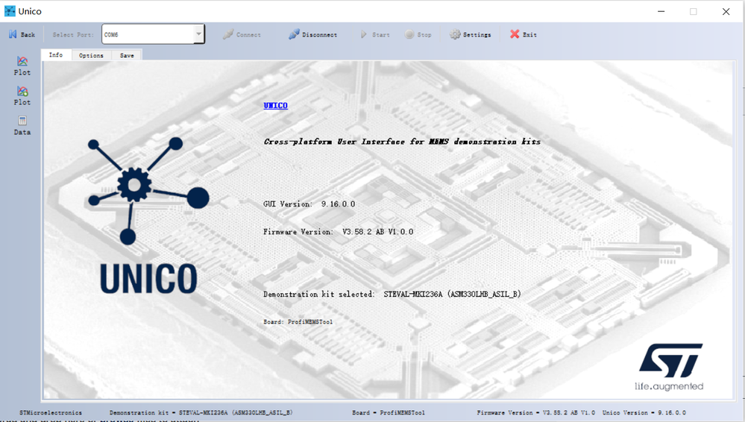Open the Data table tool in sidebar
The image size is (745, 422).
click(22, 125)
